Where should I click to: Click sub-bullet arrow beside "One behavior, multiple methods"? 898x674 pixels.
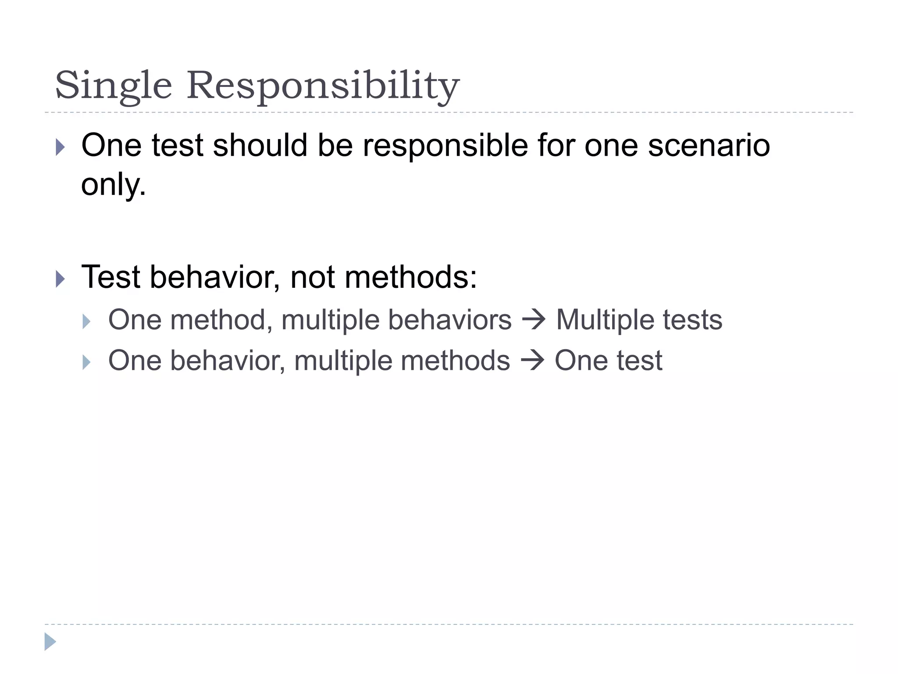coord(86,362)
